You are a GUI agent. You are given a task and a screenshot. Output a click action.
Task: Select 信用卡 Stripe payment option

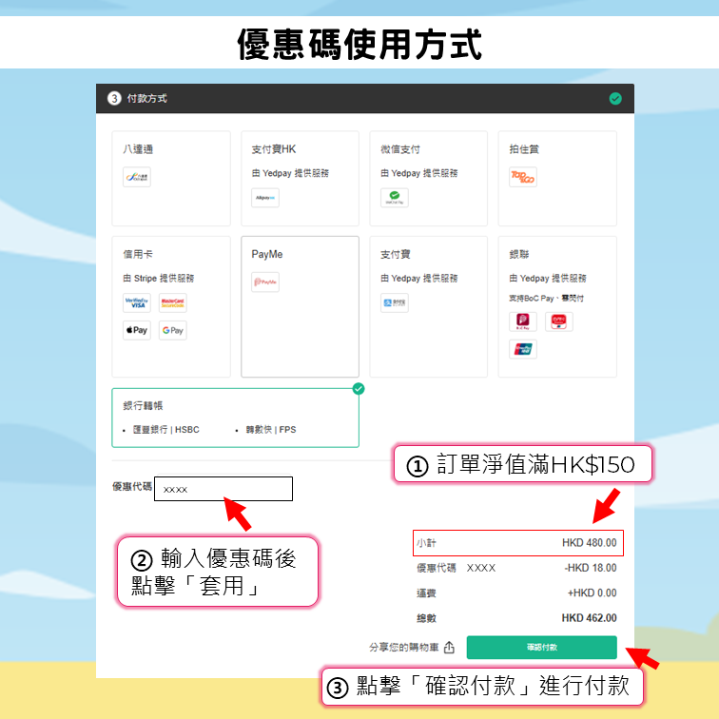pyautogui.click(x=171, y=307)
